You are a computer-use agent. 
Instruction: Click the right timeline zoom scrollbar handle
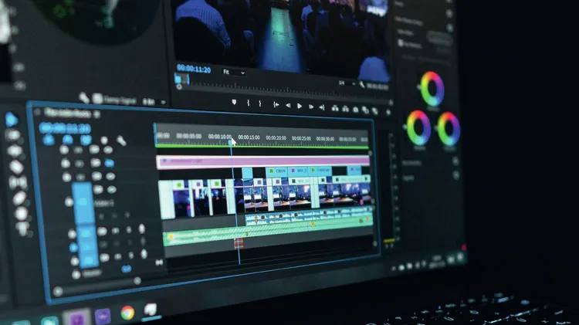pyautogui.click(x=137, y=281)
